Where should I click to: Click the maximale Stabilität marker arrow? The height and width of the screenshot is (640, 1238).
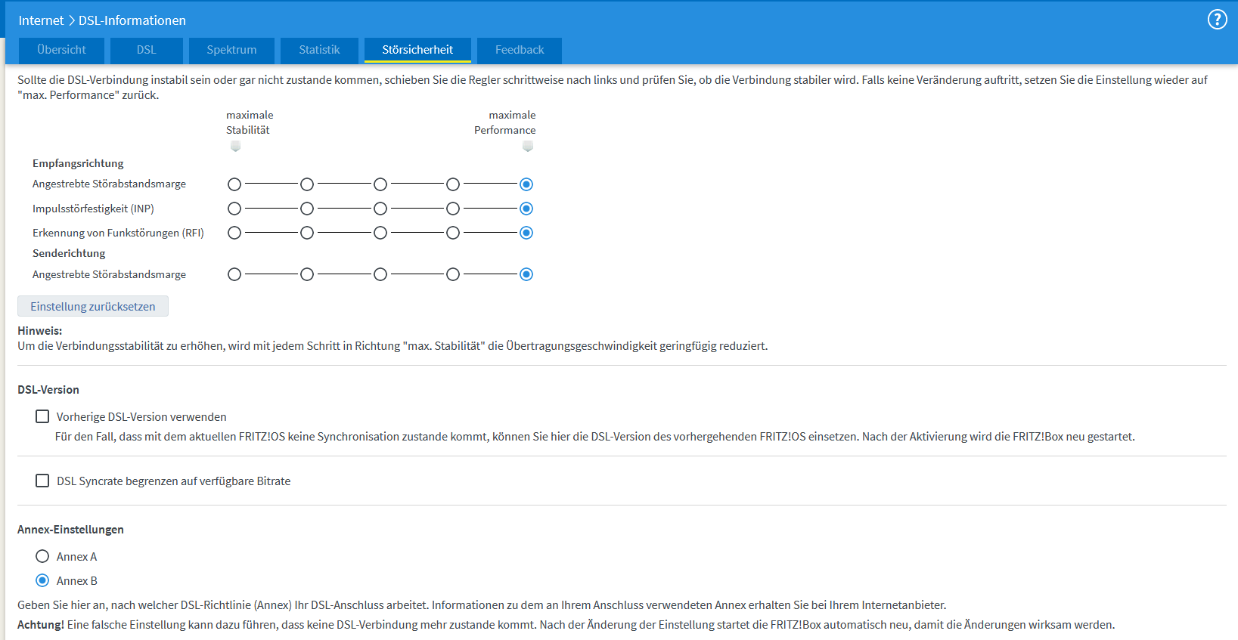click(x=235, y=147)
